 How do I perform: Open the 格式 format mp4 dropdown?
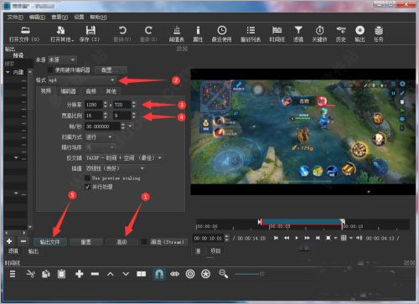coord(81,80)
